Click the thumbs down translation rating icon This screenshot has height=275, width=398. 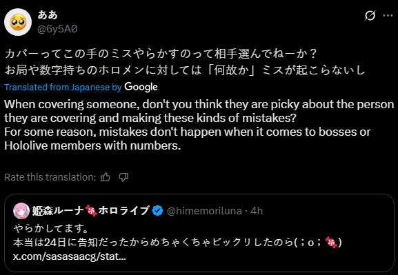(123, 177)
